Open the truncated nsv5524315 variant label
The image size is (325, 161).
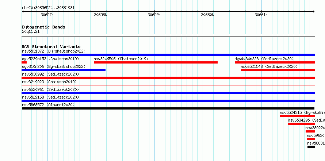(302, 112)
